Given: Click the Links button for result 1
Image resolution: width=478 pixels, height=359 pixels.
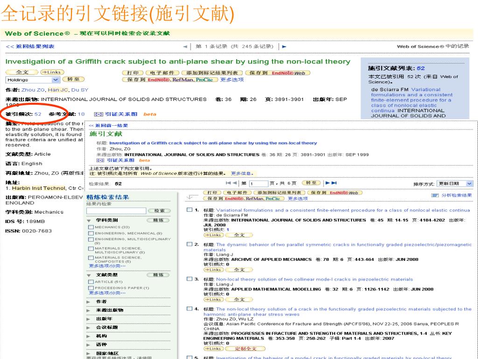Looking at the screenshot, I should (x=213, y=235).
